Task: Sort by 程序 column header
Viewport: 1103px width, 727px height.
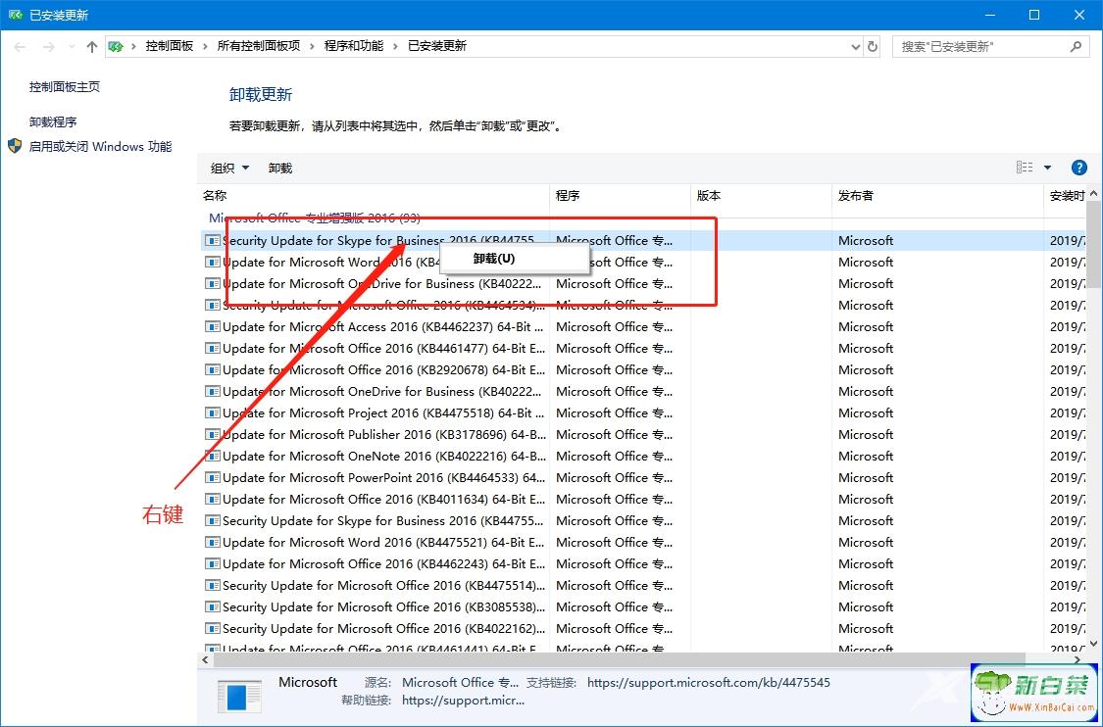Action: (x=620, y=195)
